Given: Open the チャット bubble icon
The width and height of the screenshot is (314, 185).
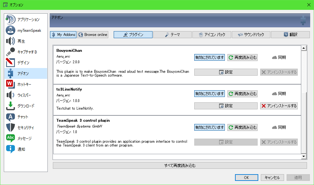Looking at the screenshot, I should click(10, 117).
